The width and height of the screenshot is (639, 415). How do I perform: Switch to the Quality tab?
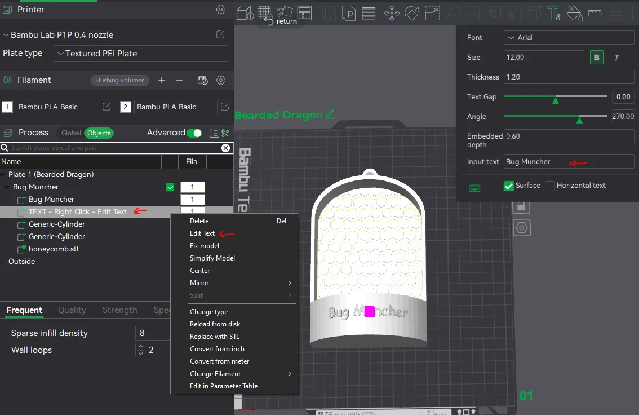pos(72,310)
